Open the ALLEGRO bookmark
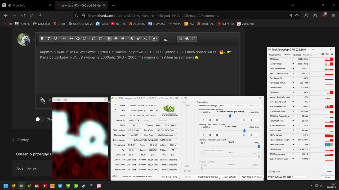The width and height of the screenshot is (339, 190). click(137, 23)
